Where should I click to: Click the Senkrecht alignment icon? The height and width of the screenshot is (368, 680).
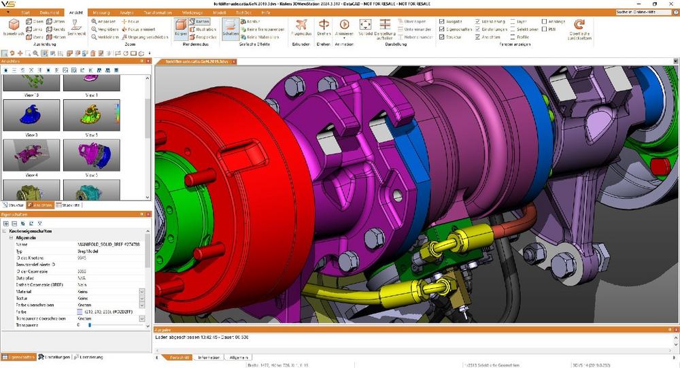pos(77,27)
